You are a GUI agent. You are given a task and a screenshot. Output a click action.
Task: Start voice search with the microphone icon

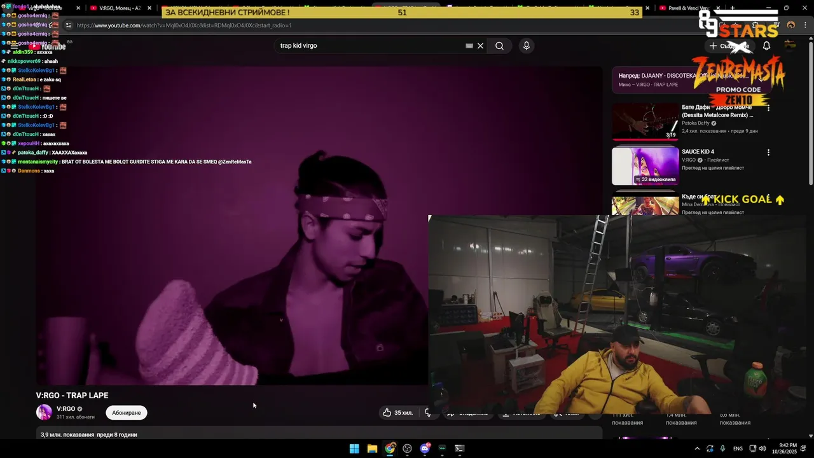(x=526, y=46)
